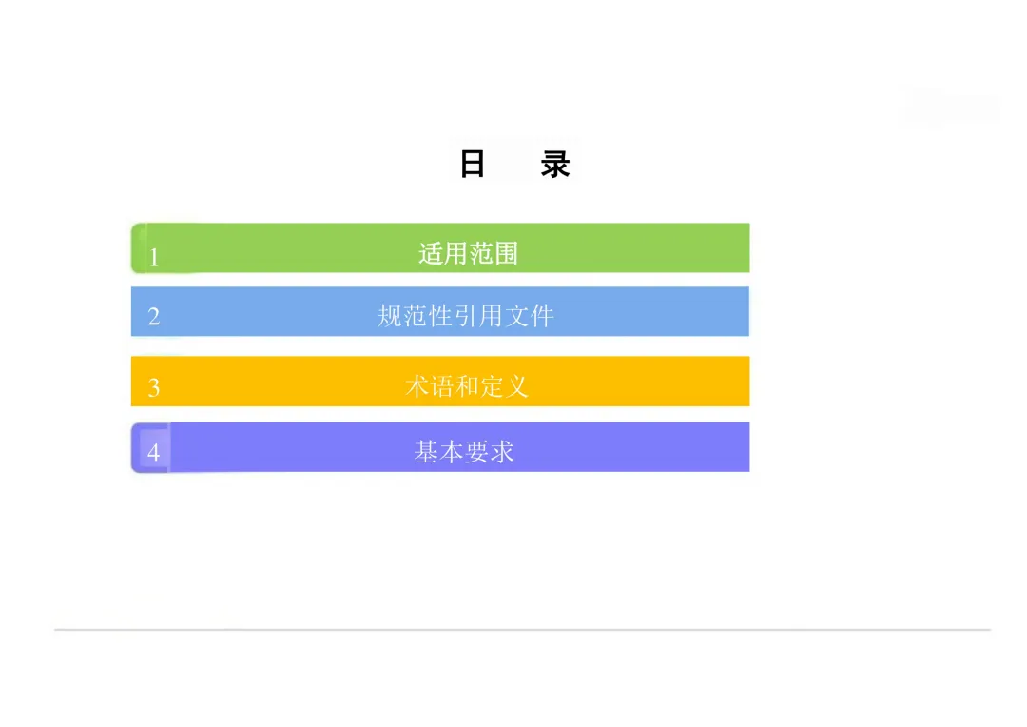Click number 4 in the purple tab
The width and height of the screenshot is (1027, 727).
click(x=154, y=452)
